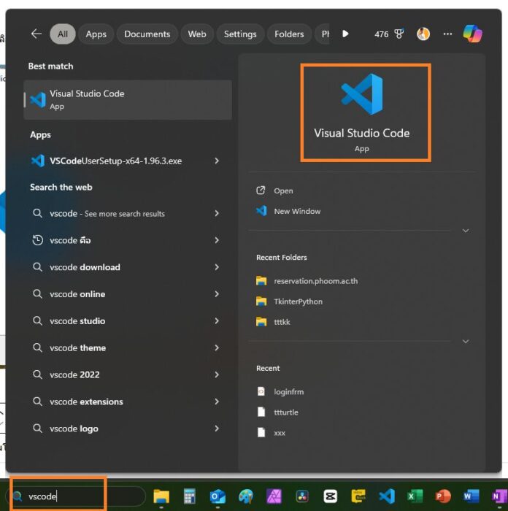Open Word from the taskbar

(472, 496)
